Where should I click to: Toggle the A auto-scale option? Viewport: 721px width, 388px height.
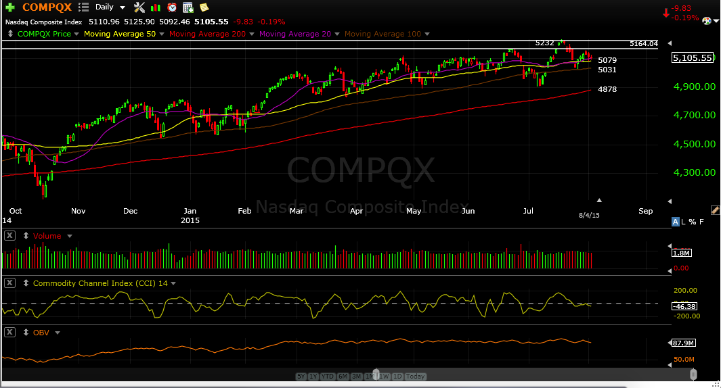pyautogui.click(x=676, y=222)
